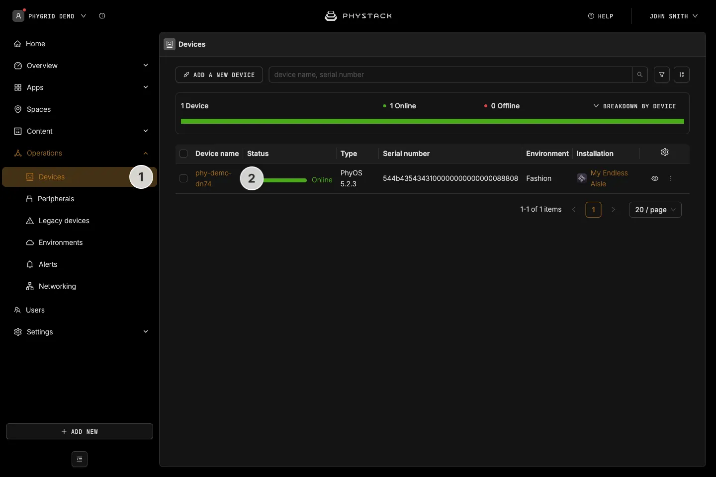
Task: Click Add a New Device button
Action: 219,75
